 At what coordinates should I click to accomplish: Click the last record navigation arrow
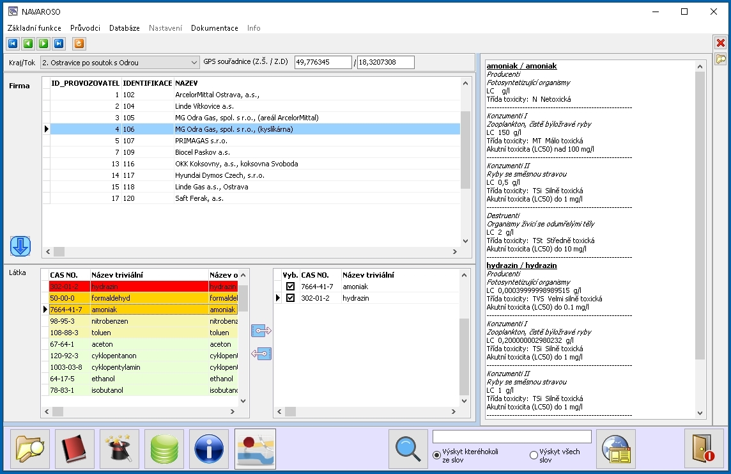pos(59,43)
